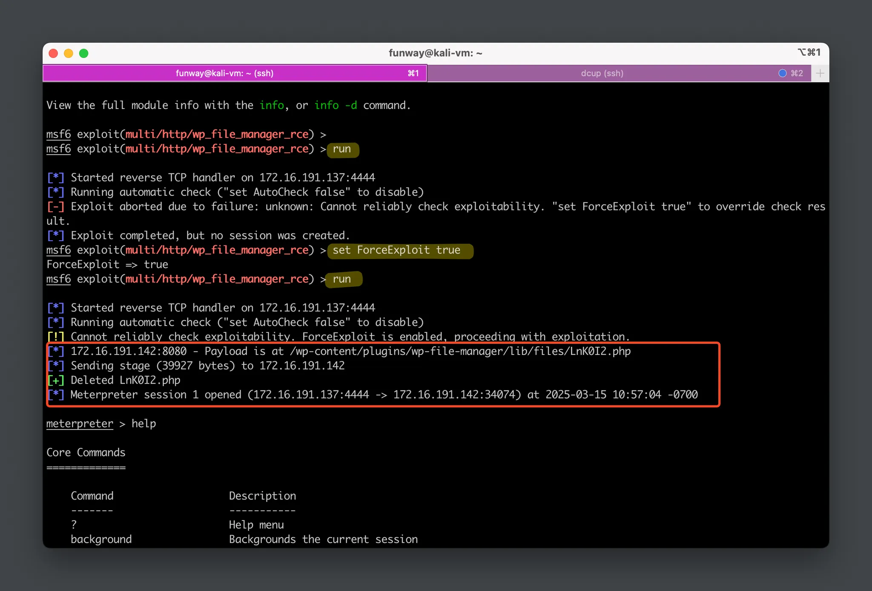Image resolution: width=872 pixels, height=591 pixels.
Task: Click the window title funway@kali-vm: ~
Action: point(435,53)
